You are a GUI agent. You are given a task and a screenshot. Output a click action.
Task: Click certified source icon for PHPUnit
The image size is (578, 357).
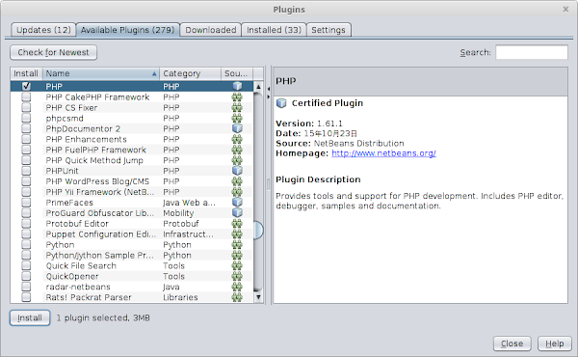(237, 171)
